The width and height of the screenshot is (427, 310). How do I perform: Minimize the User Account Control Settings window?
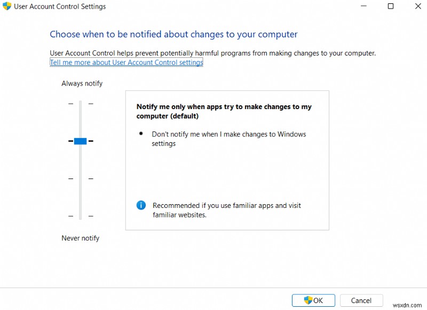363,6
